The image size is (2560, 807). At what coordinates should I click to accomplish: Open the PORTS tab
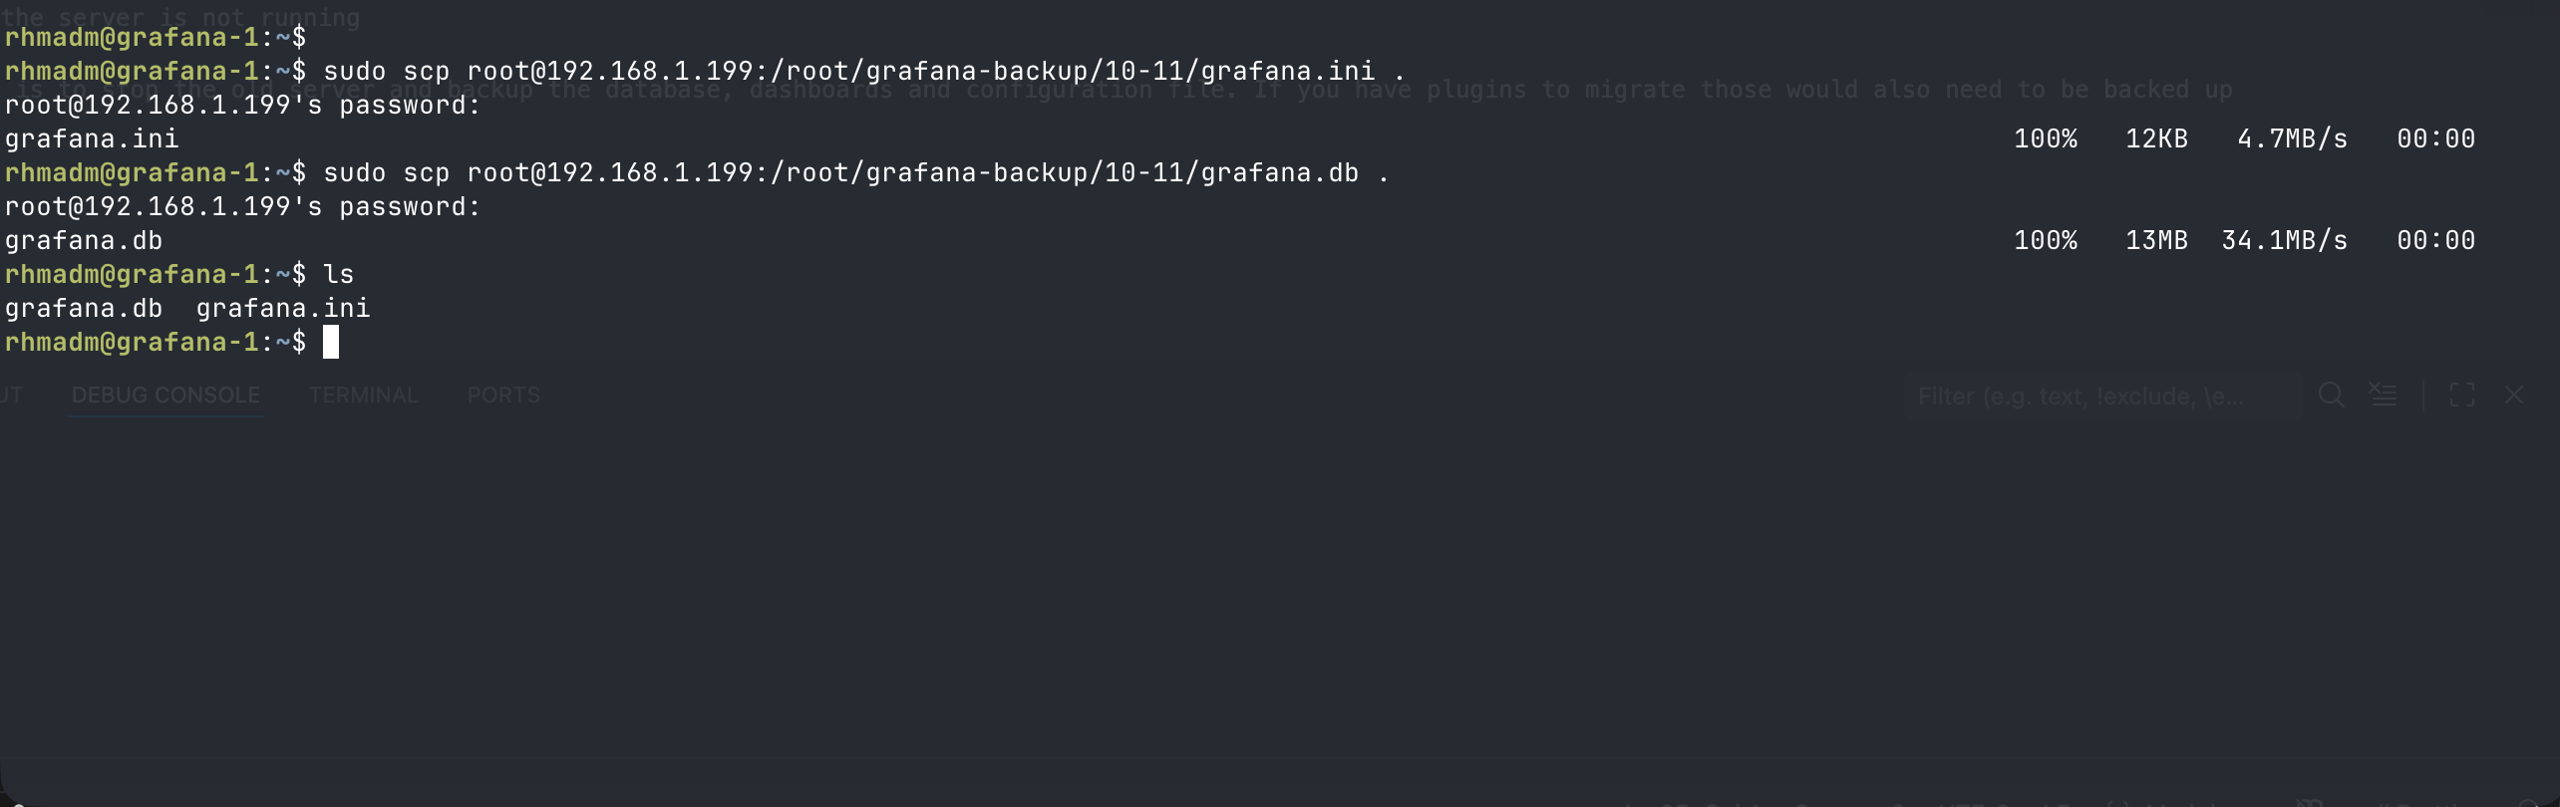[x=503, y=395]
